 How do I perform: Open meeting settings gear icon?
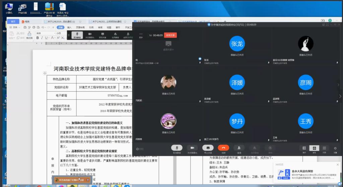[335, 148]
